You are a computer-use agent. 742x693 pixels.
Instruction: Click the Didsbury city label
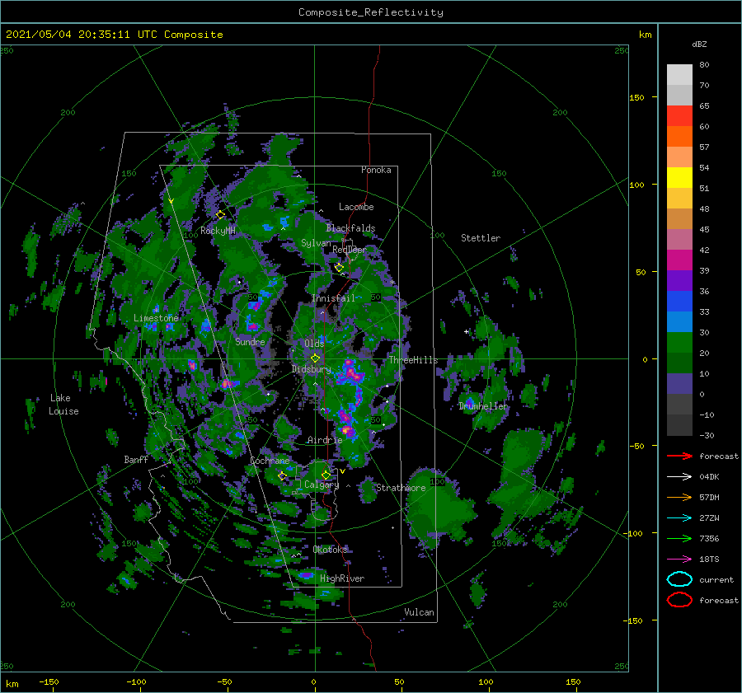pos(312,369)
